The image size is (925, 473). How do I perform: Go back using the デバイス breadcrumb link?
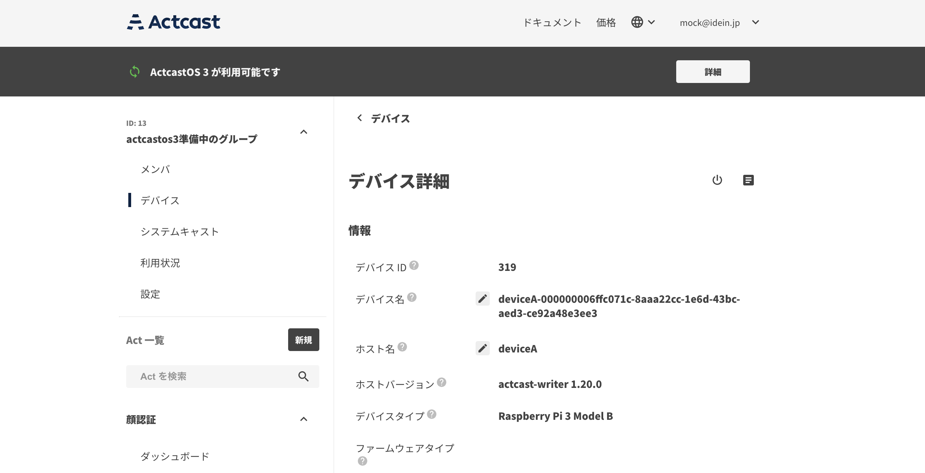[x=389, y=118]
